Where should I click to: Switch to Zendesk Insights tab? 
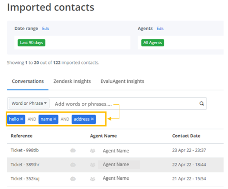click(72, 81)
